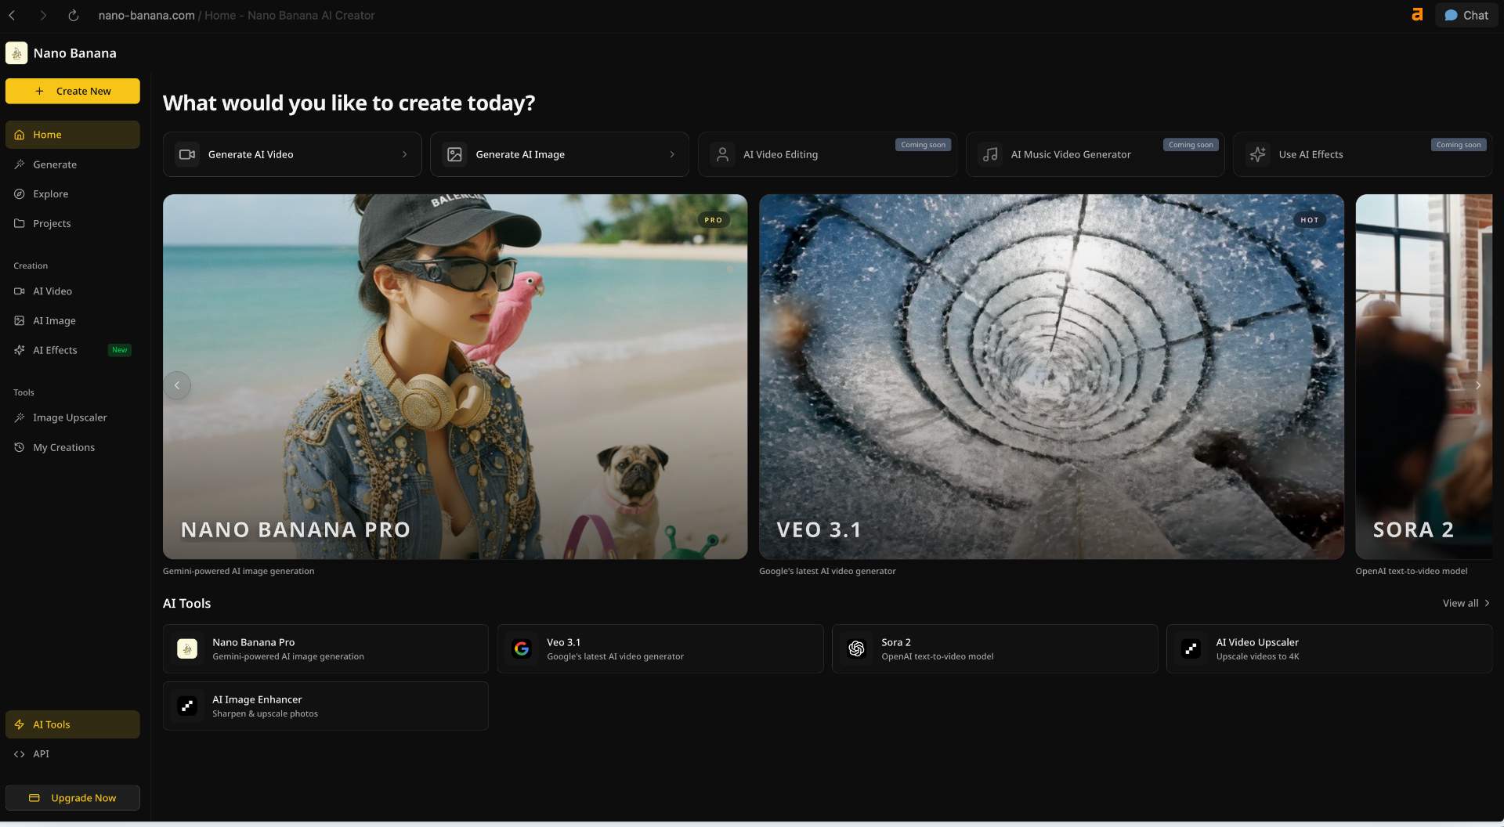Open Veo 3.1 via the Google icon
Image resolution: width=1504 pixels, height=827 pixels.
coord(522,649)
